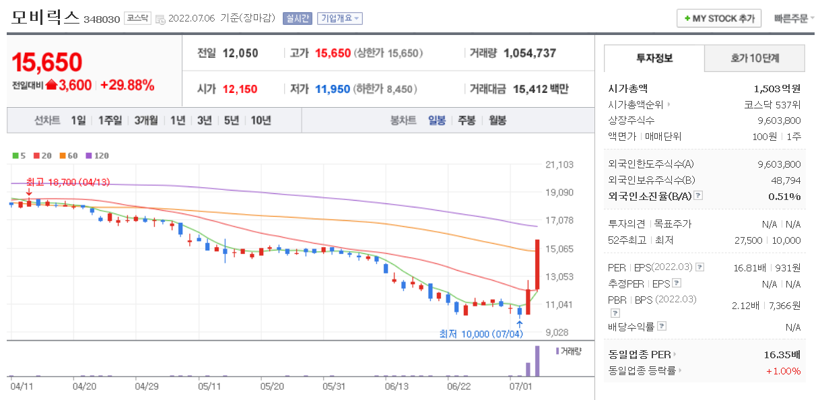Click the +29.88% change rate
Viewport: 820px width, 400px height.
[x=127, y=86]
